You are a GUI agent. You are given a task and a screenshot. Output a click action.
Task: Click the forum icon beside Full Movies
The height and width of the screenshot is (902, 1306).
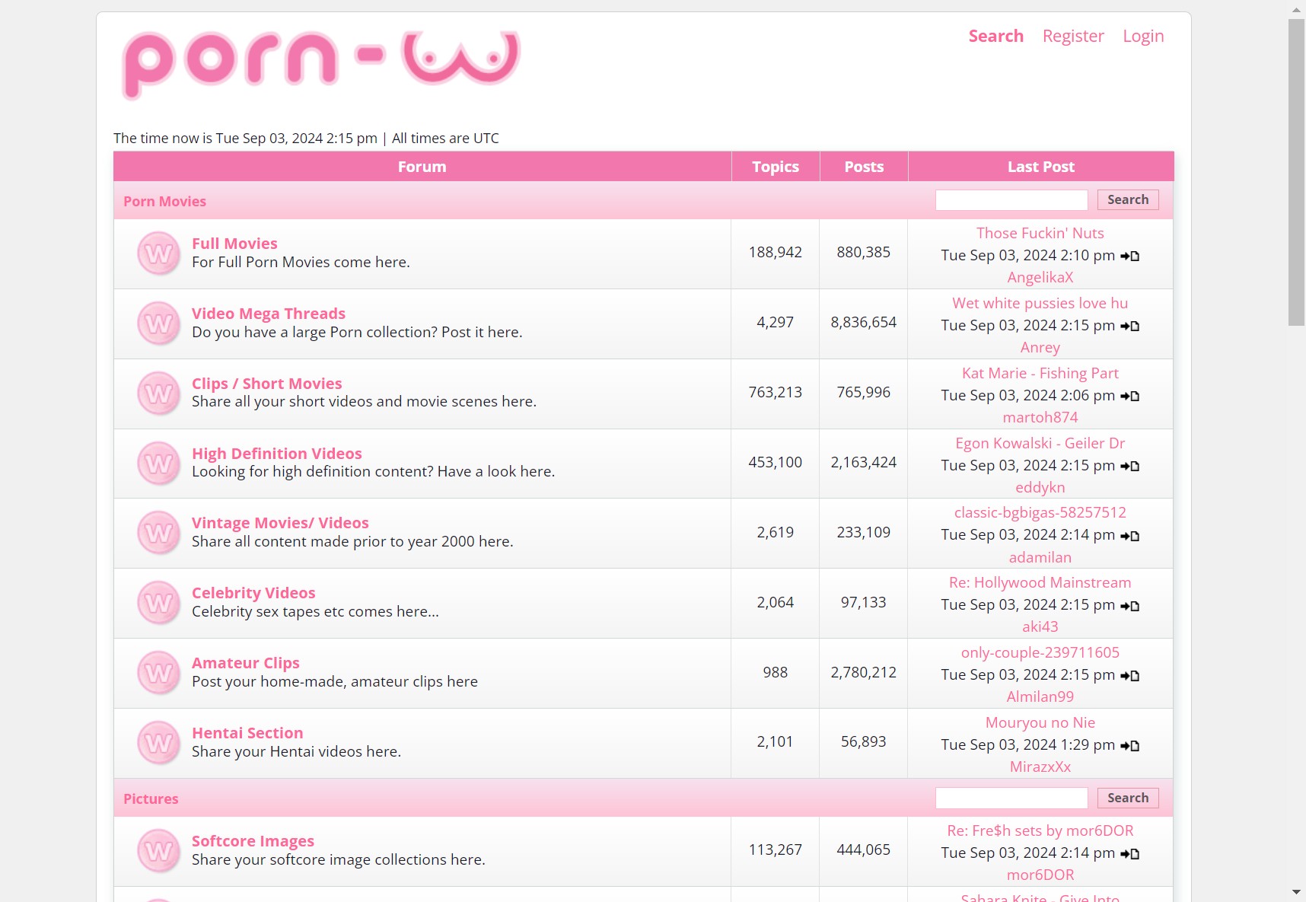[x=158, y=253]
